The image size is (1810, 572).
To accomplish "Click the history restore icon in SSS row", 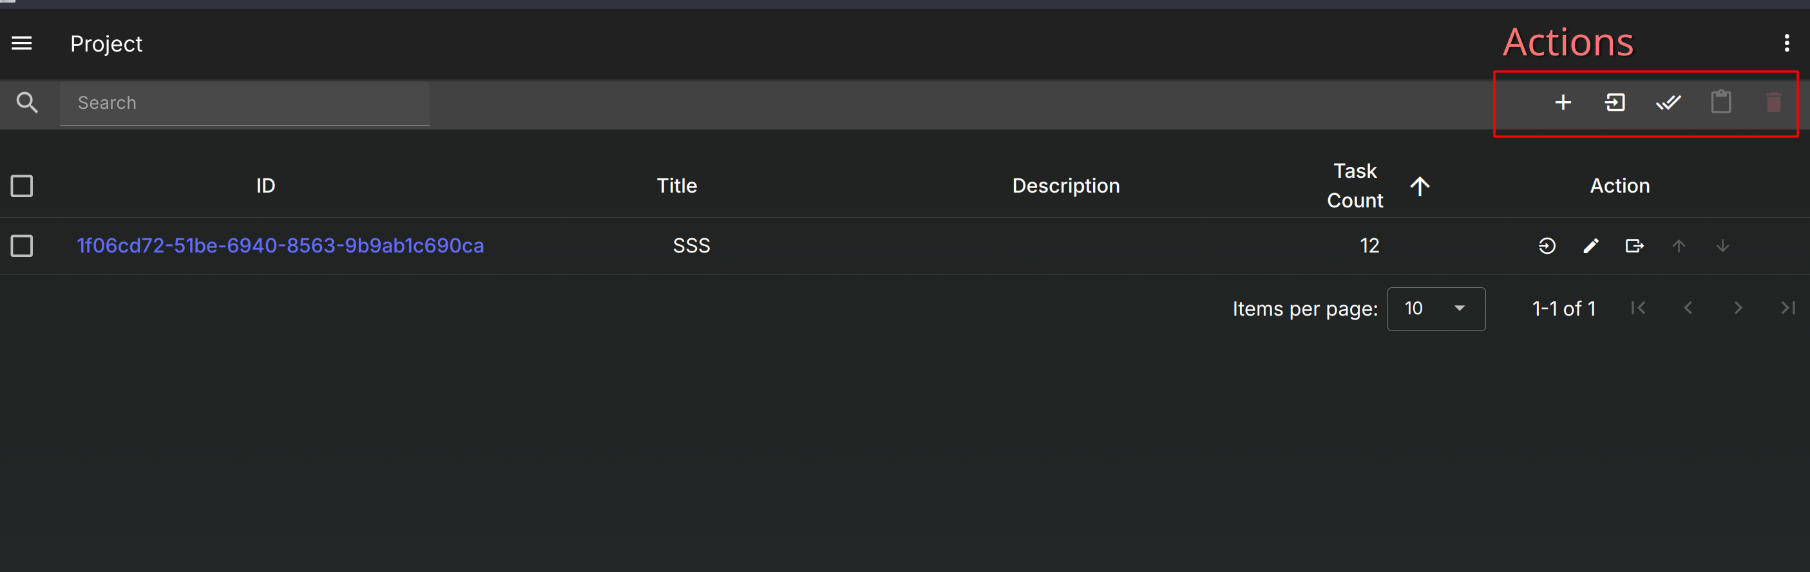I will (x=1547, y=246).
